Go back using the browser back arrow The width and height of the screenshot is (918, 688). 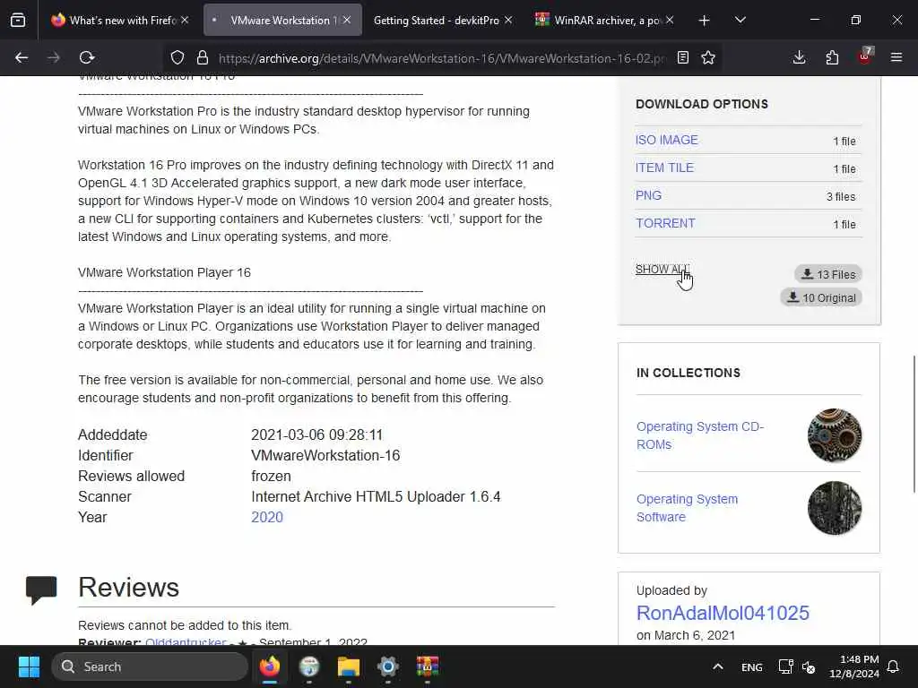point(22,57)
